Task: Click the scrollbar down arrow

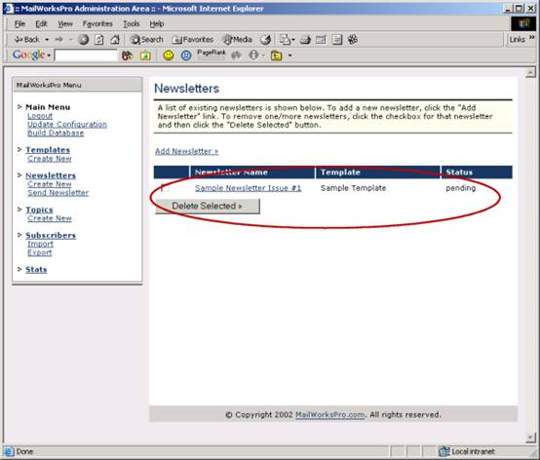Action: click(530, 438)
